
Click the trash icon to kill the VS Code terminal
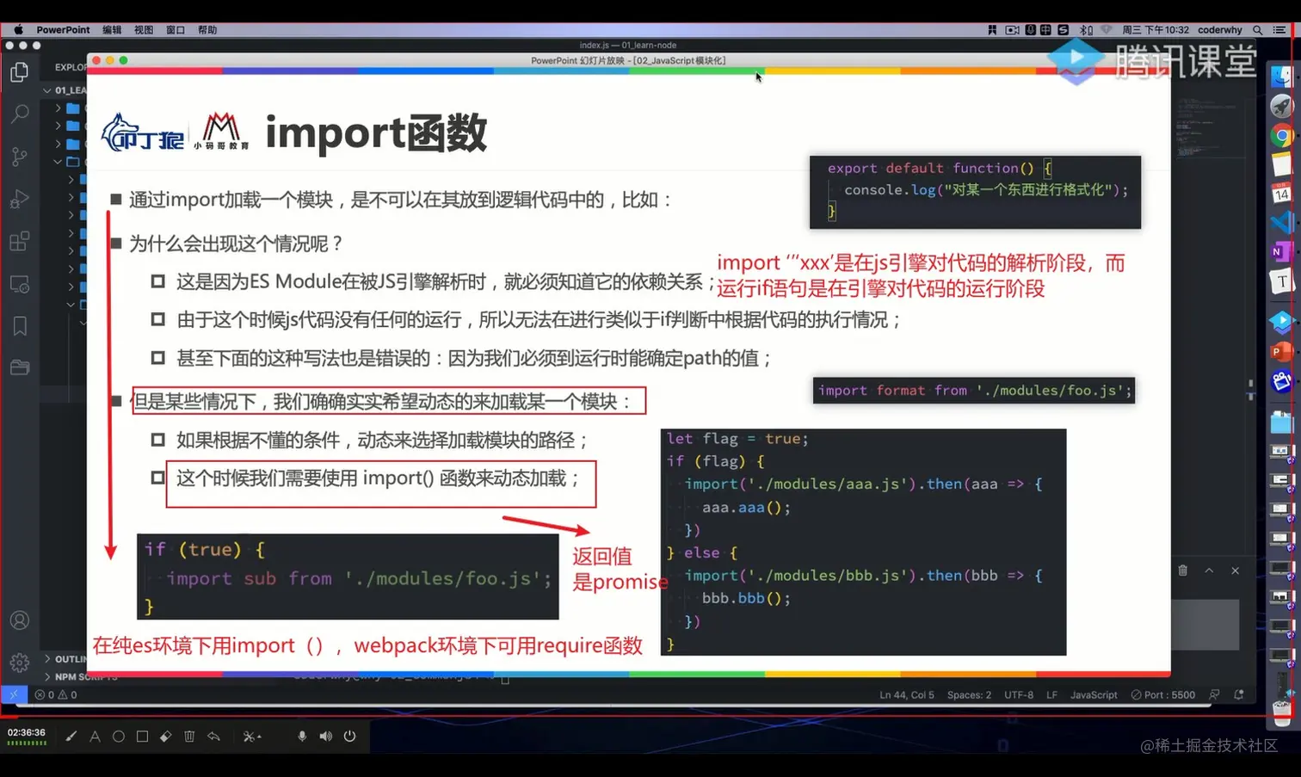[1183, 570]
